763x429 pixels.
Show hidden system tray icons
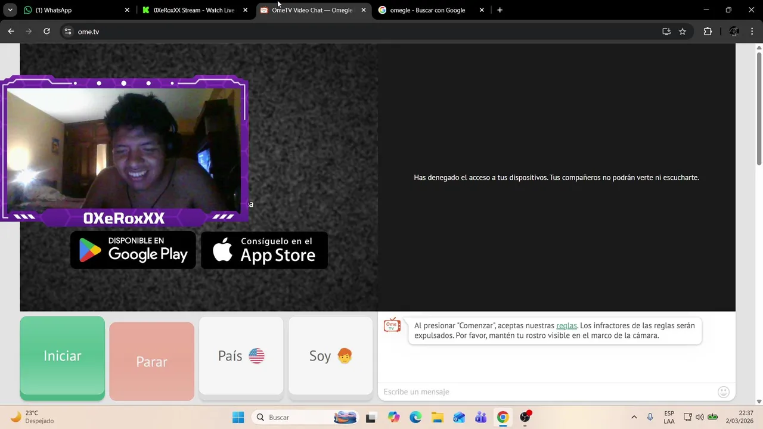[x=634, y=417]
